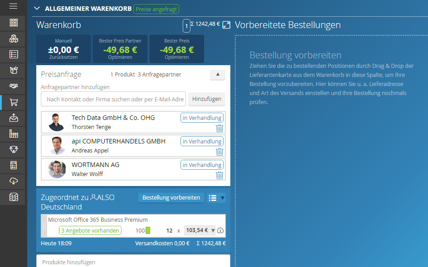Remove WORTMANN AG using the trash icon
The image size is (428, 267).
[x=219, y=175]
